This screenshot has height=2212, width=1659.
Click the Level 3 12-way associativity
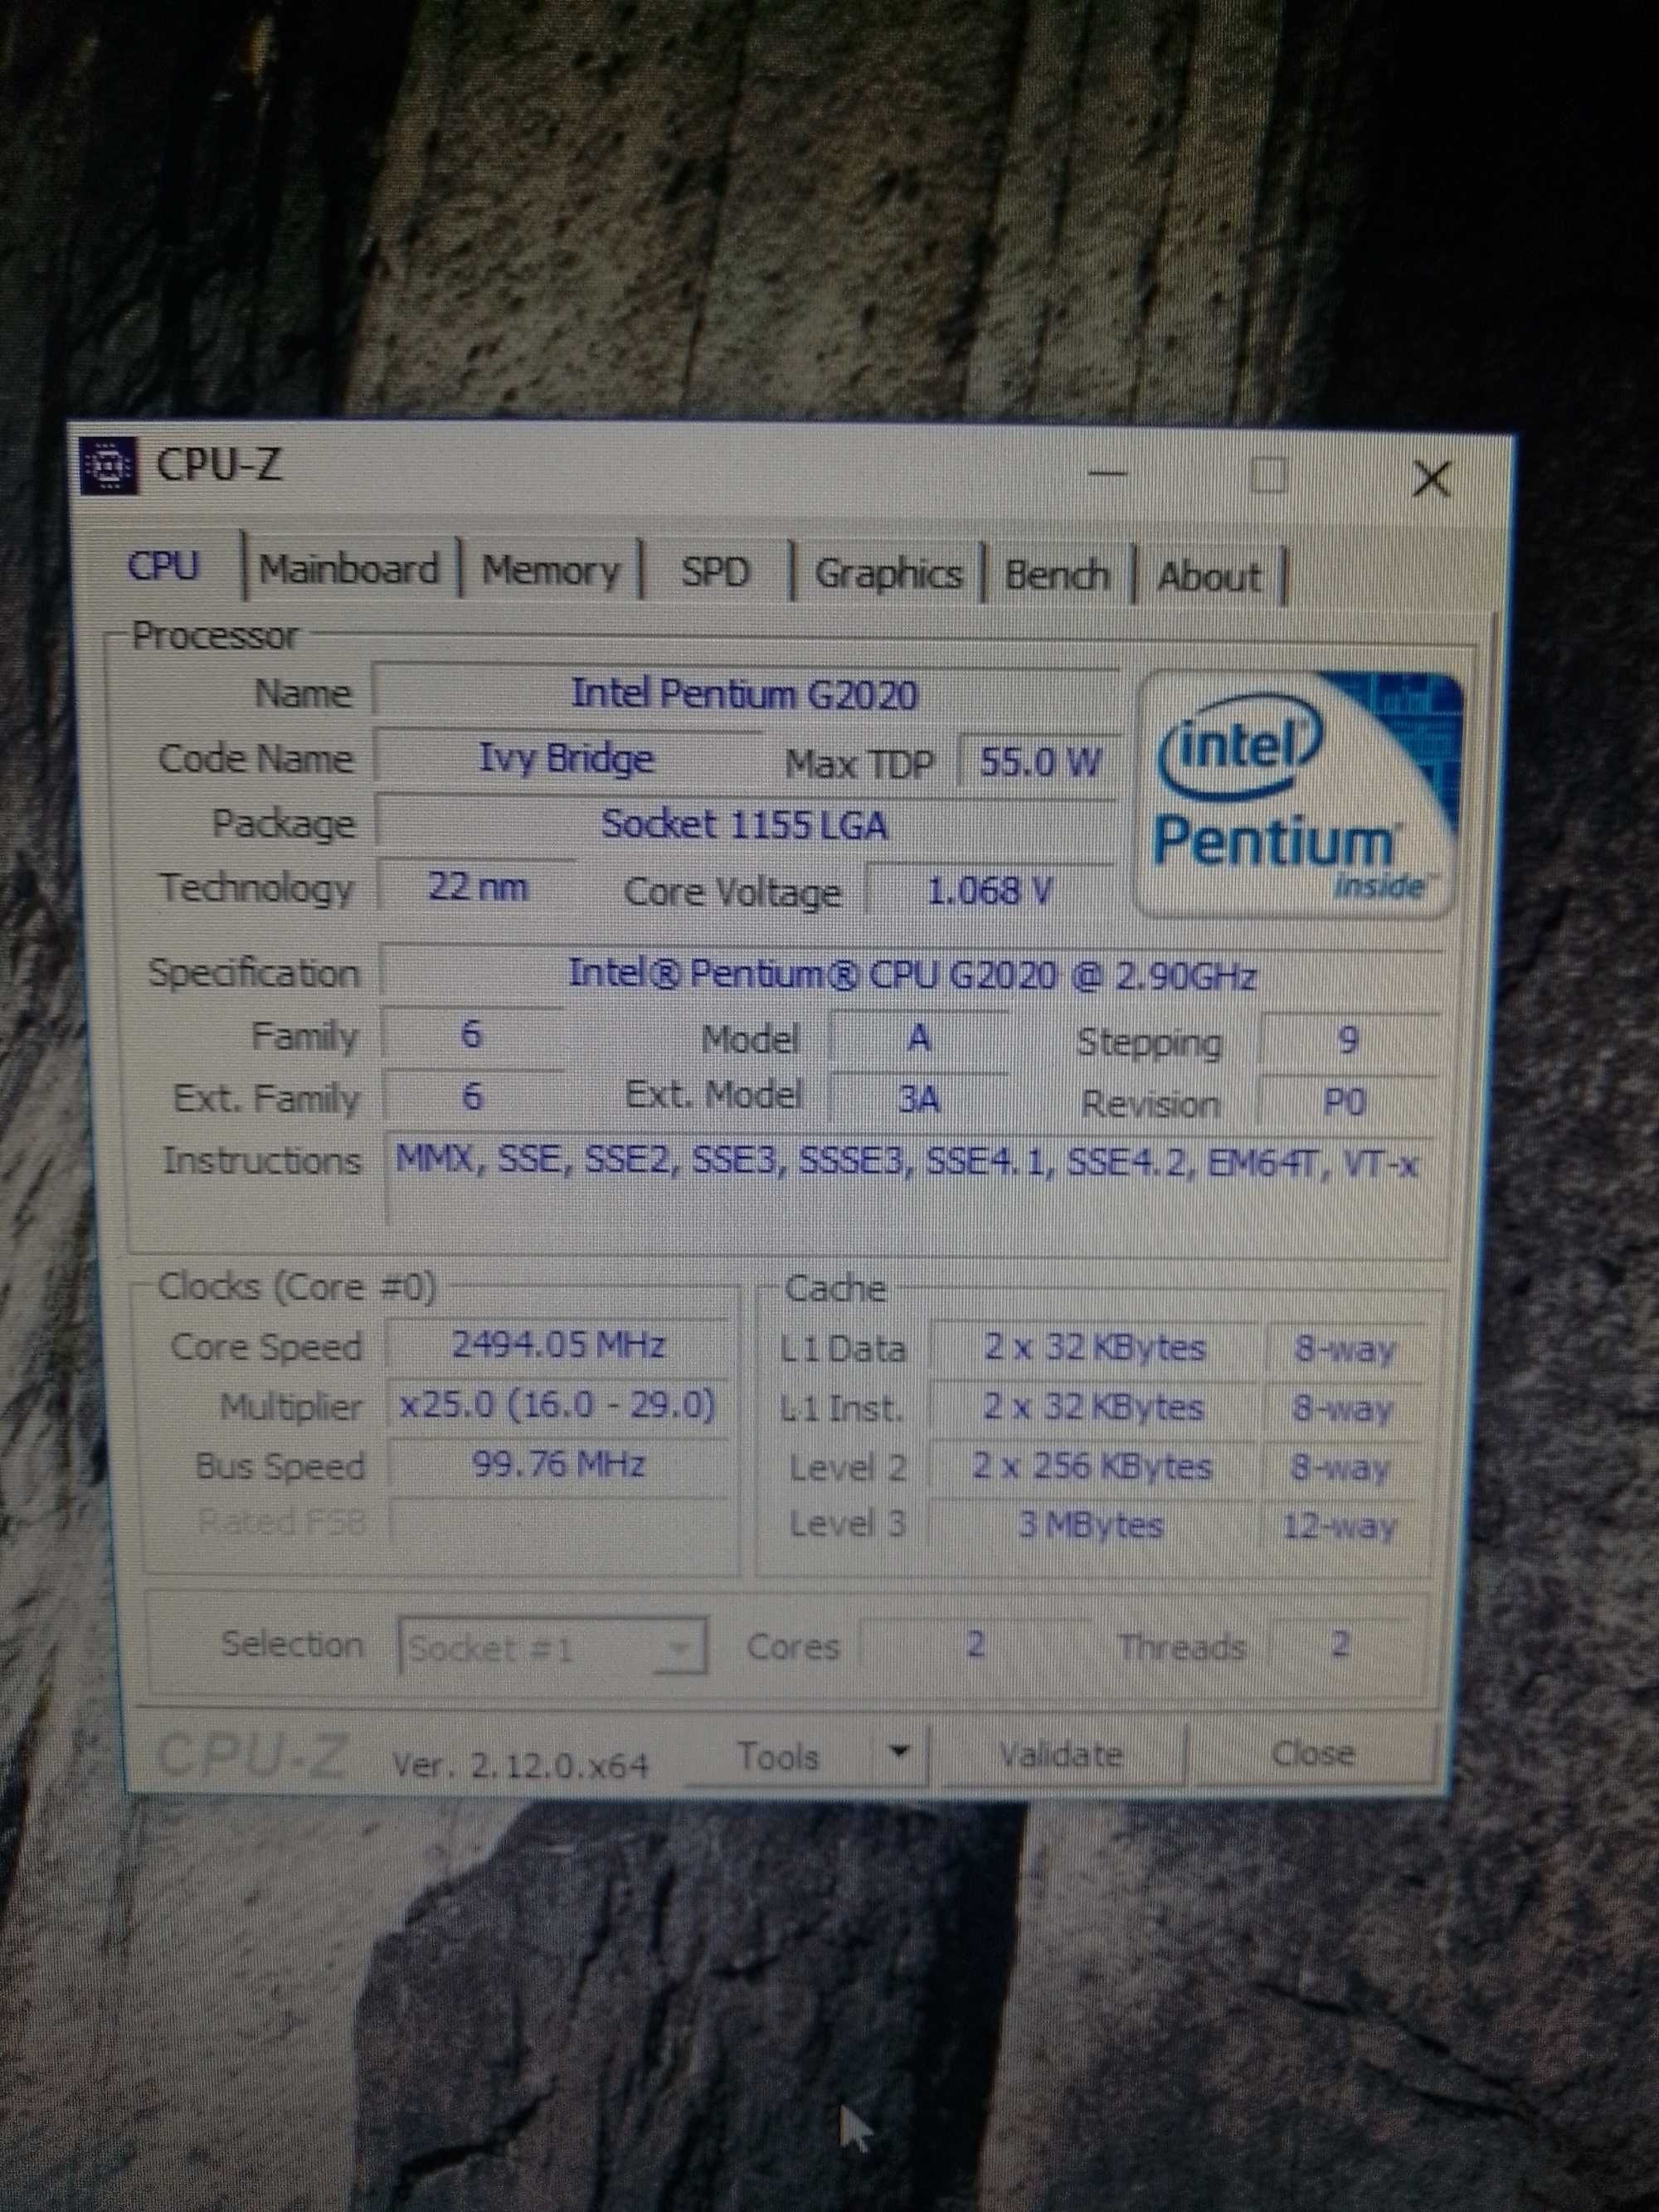click(x=1340, y=1527)
